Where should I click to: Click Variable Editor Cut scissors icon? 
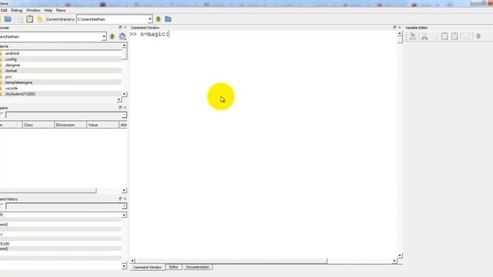point(424,36)
